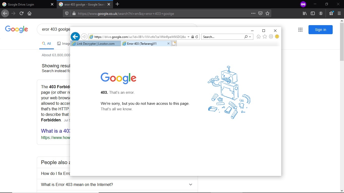Expand Internet Explorer address bar dropdown
344x193 pixels.
click(x=188, y=37)
